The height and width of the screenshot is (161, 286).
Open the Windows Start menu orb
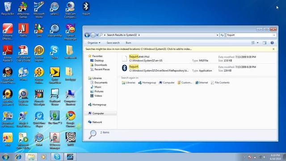(6, 157)
